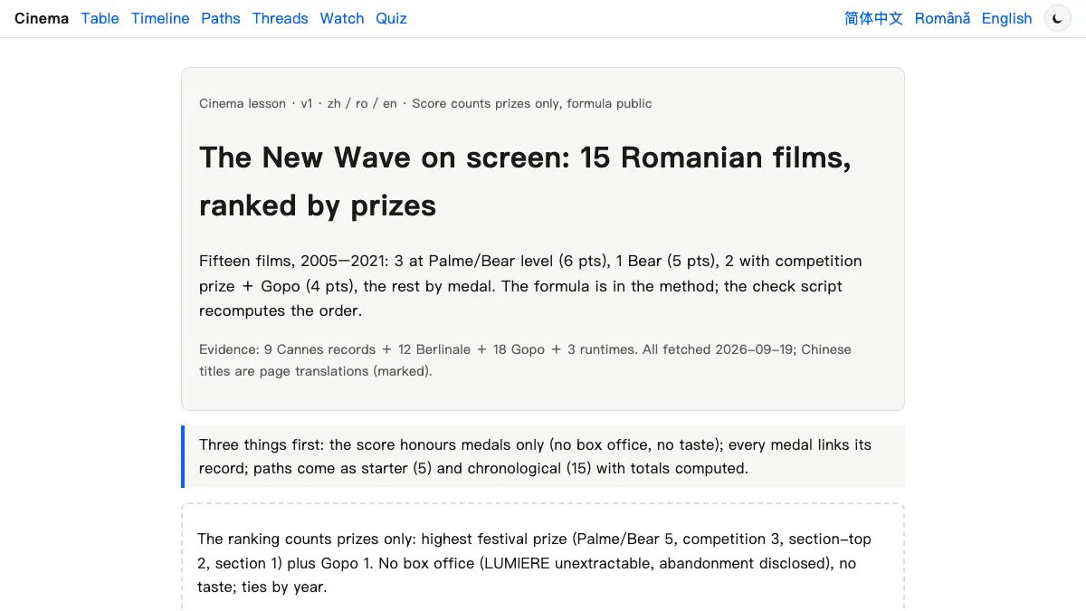Open the Quiz page link
Screen dimensions: 1086x611
tap(391, 18)
